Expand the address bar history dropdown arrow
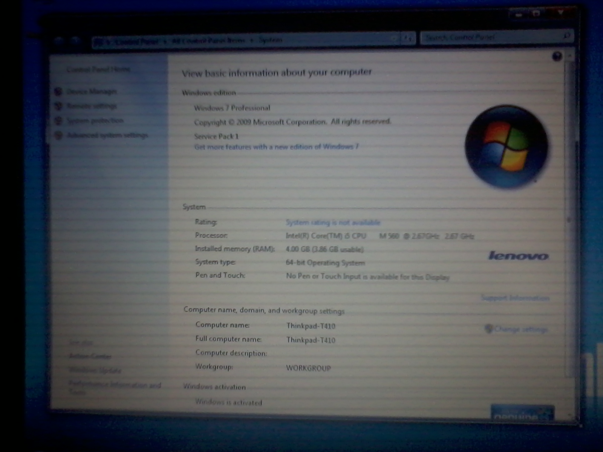 394,38
